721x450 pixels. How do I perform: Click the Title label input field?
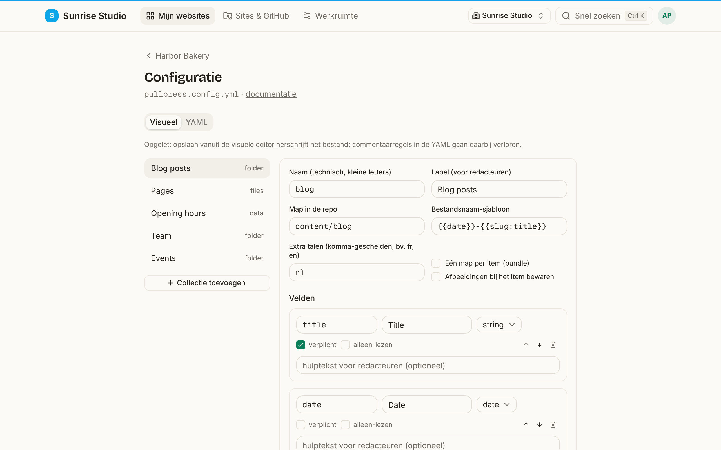pyautogui.click(x=427, y=324)
